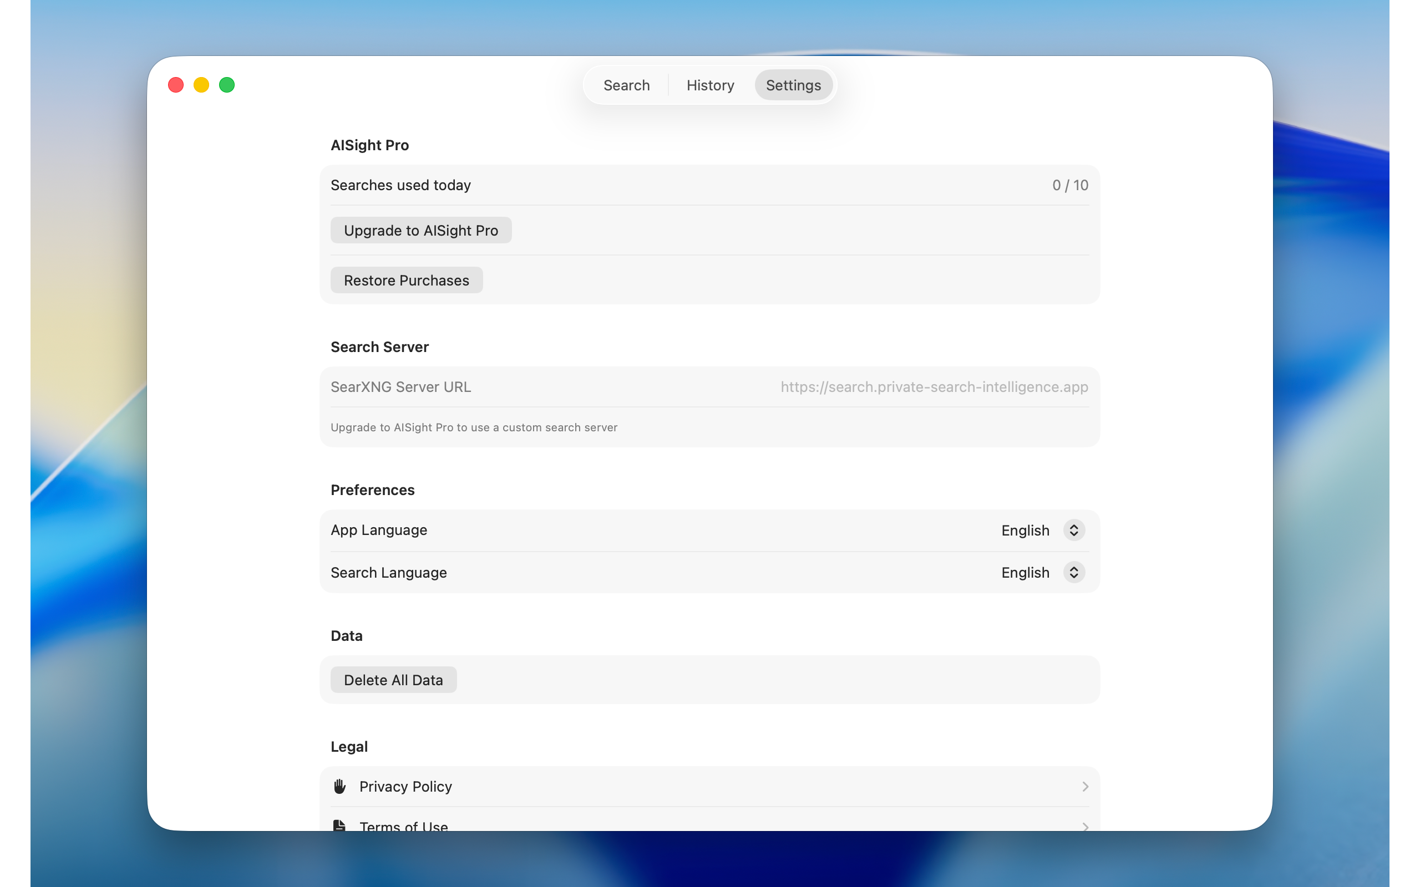Click the App Language label
Image resolution: width=1420 pixels, height=887 pixels.
(379, 531)
